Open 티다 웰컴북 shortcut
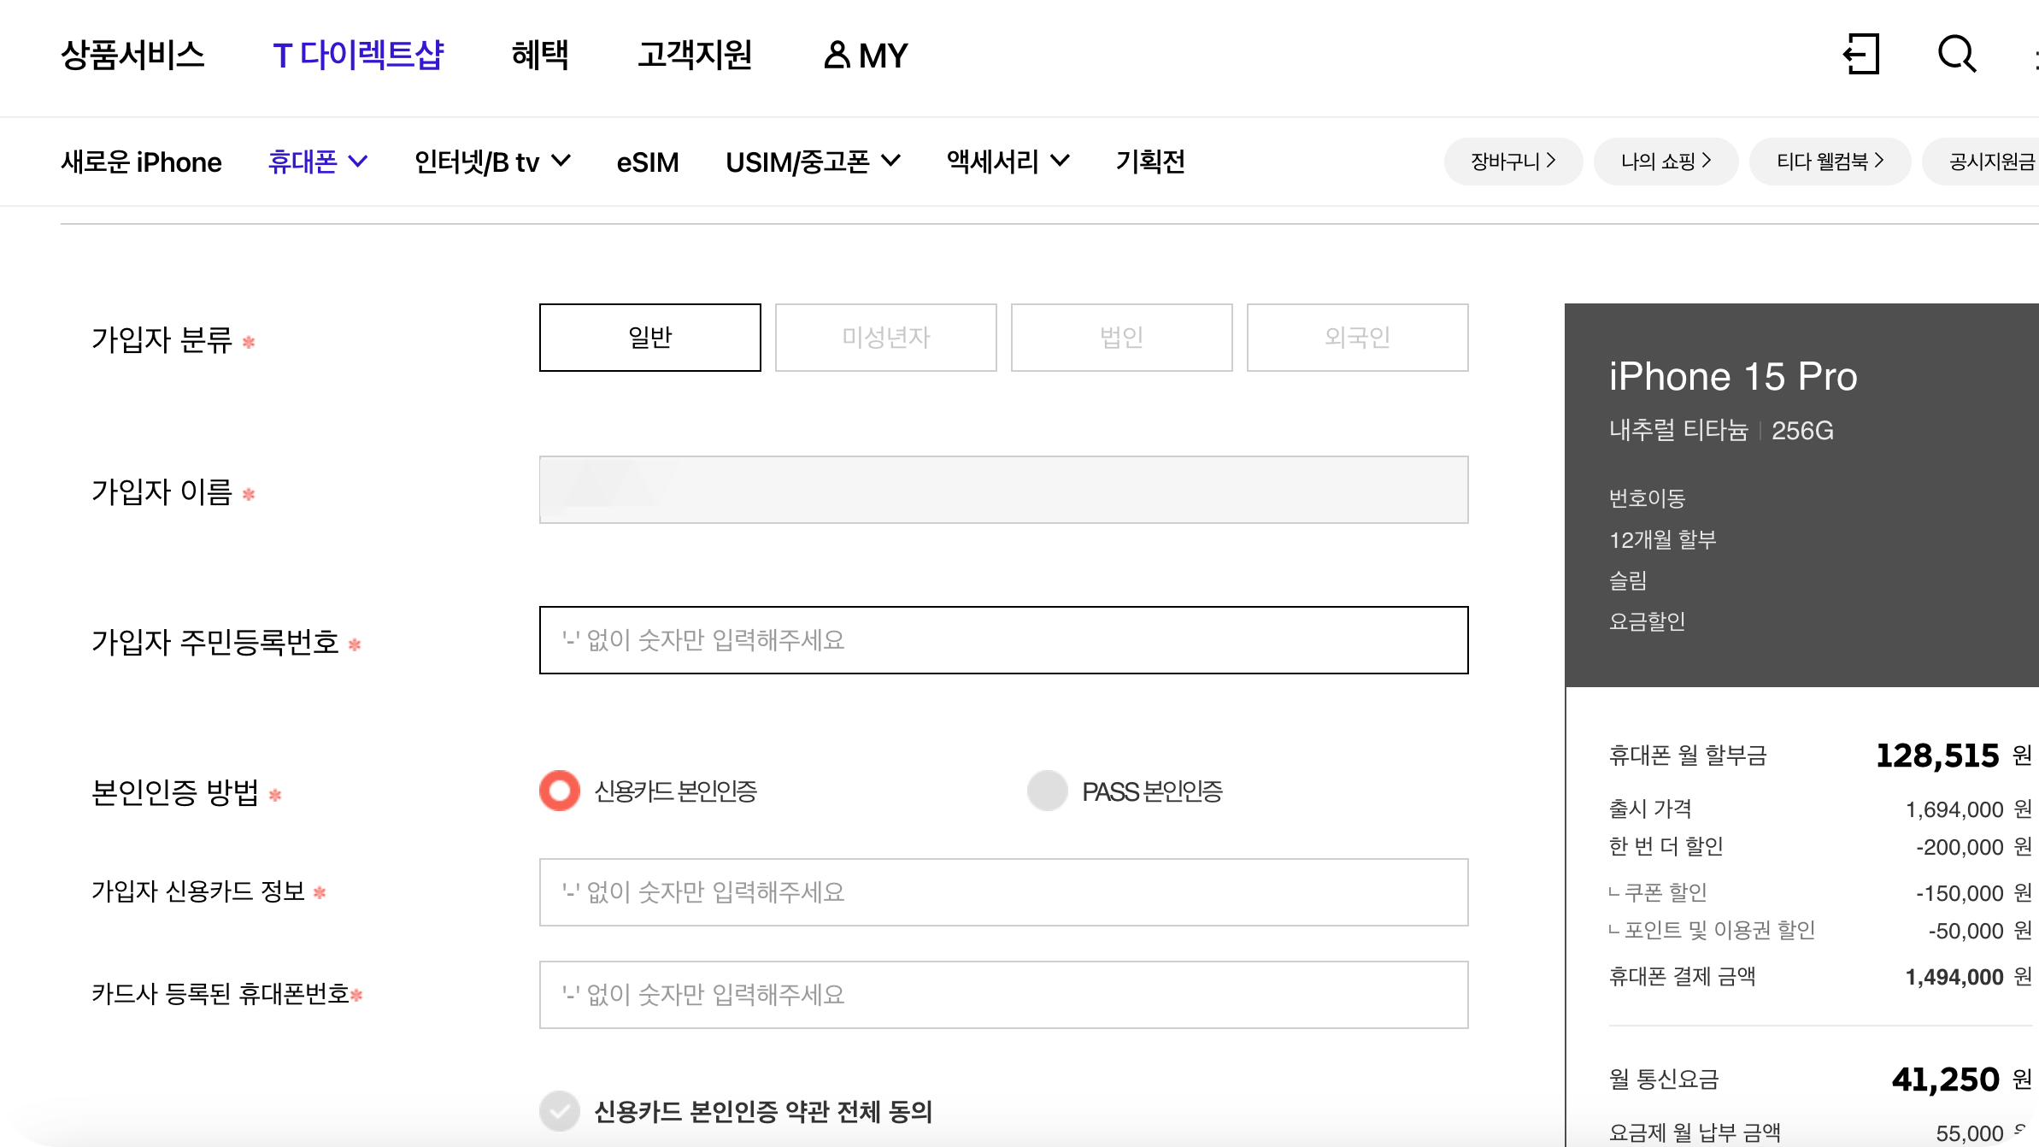 click(1830, 162)
